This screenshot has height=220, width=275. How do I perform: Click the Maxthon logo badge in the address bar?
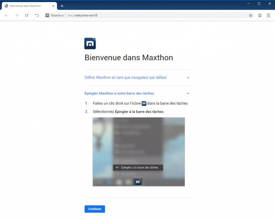point(47,15)
